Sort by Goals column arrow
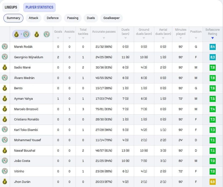 (58, 38)
